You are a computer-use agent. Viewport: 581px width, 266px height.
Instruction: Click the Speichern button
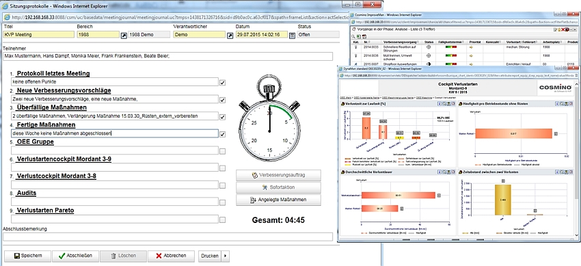click(x=28, y=256)
